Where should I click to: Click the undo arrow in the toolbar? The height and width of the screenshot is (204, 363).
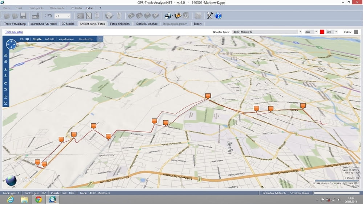point(49,16)
